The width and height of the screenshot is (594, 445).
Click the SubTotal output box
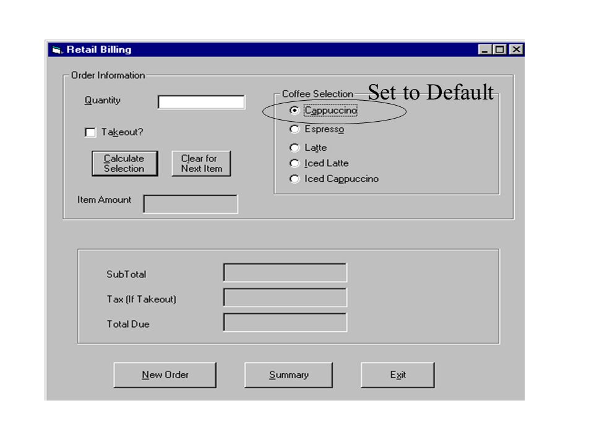285,273
